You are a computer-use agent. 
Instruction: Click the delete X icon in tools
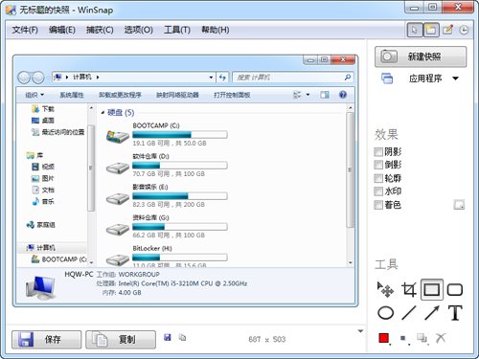[x=441, y=338]
